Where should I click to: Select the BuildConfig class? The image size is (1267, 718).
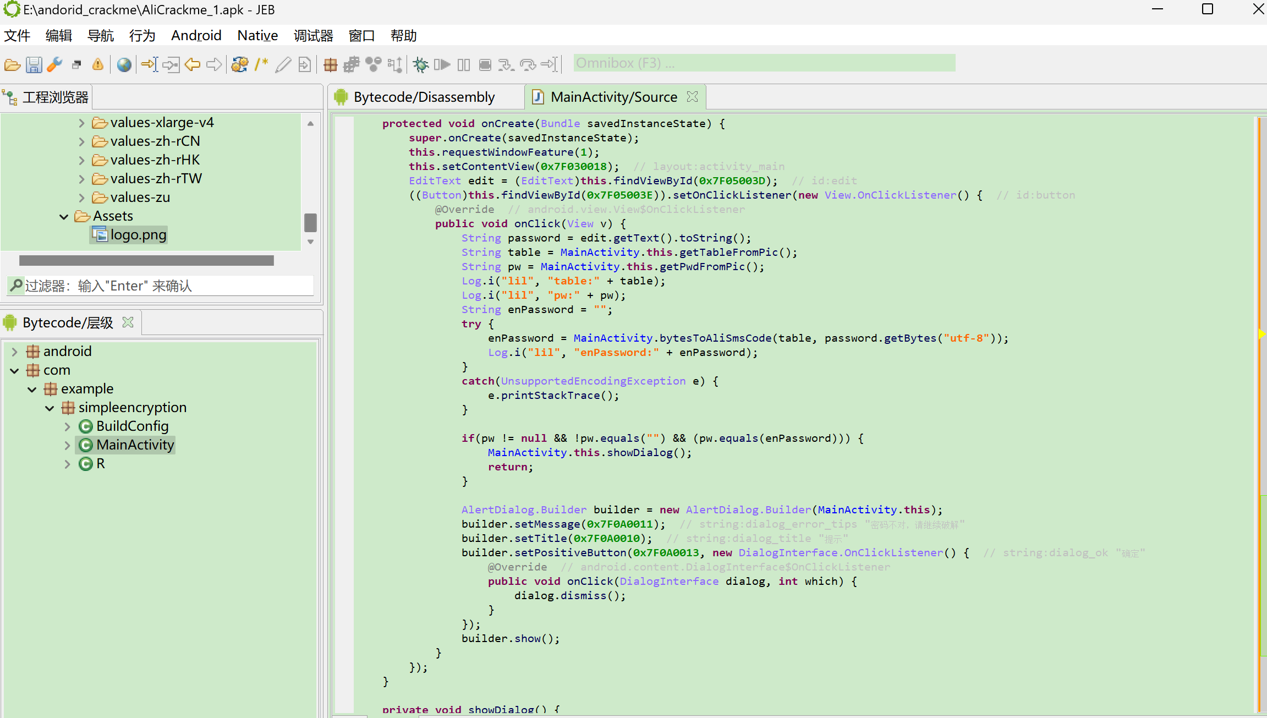[124, 426]
